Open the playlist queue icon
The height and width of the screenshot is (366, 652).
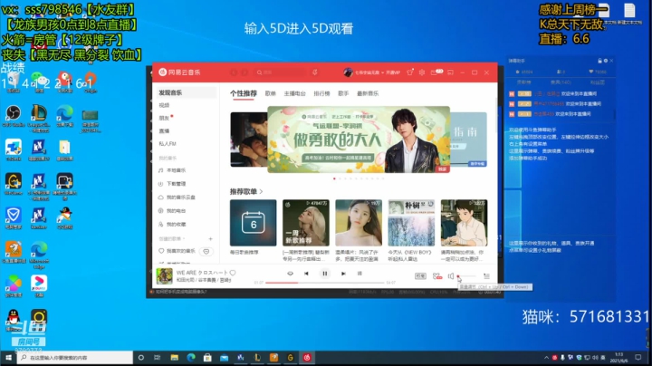pos(486,275)
